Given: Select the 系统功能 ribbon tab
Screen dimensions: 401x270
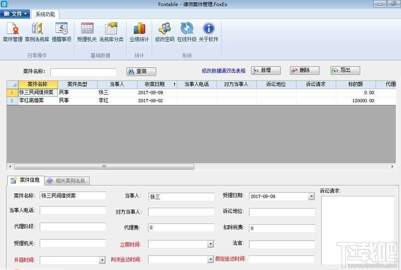Looking at the screenshot, I should pyautogui.click(x=45, y=14).
